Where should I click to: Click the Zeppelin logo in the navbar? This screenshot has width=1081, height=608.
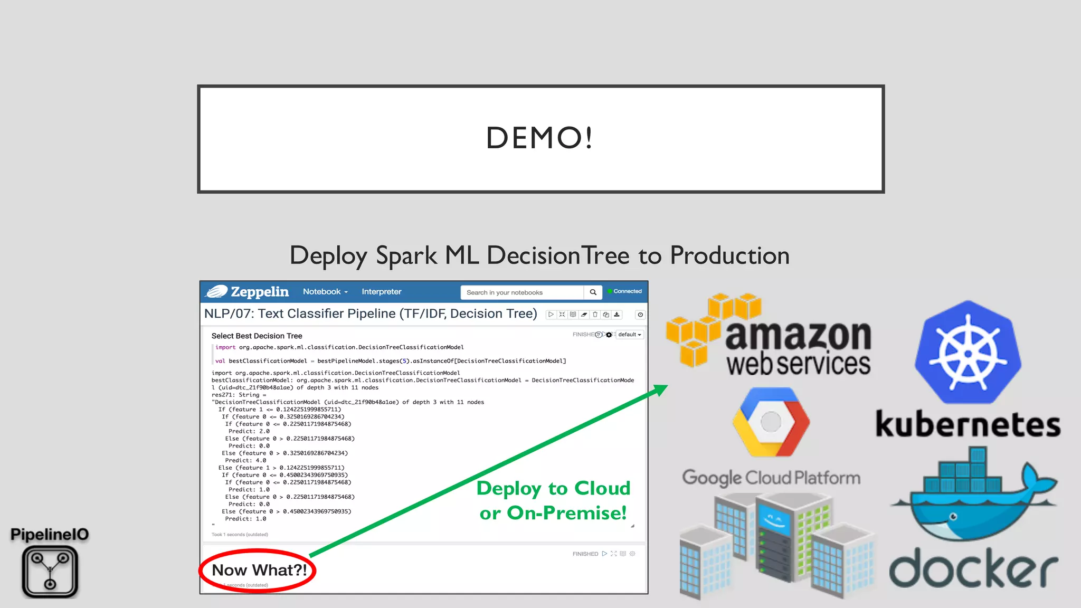[247, 291]
